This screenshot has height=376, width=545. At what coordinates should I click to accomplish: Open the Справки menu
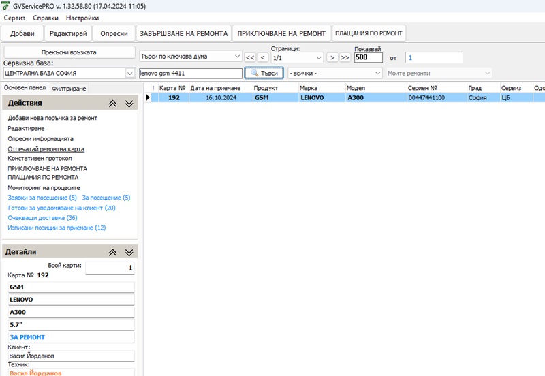coord(46,18)
